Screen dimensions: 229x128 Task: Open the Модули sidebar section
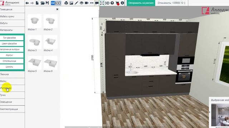[x=12, y=23]
